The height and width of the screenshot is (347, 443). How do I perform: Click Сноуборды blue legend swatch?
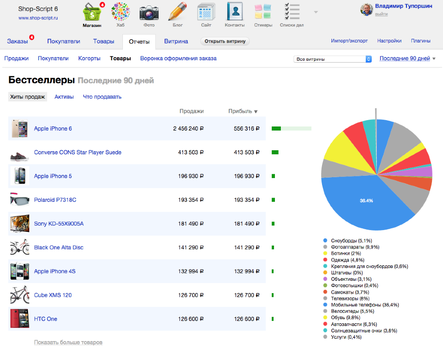325,241
